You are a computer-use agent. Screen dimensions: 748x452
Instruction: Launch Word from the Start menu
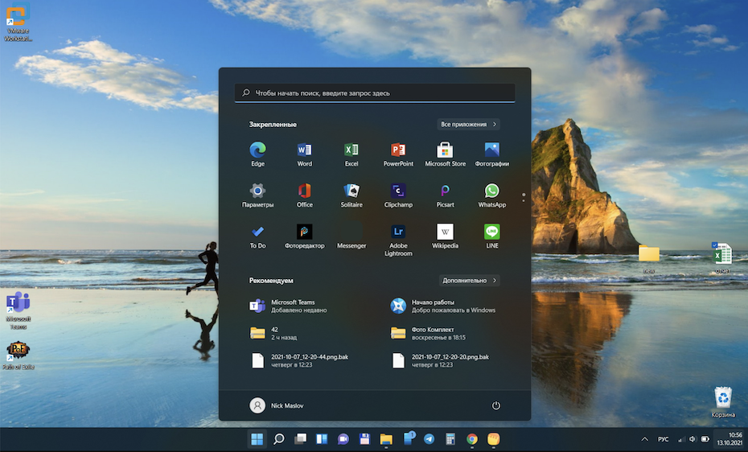304,150
